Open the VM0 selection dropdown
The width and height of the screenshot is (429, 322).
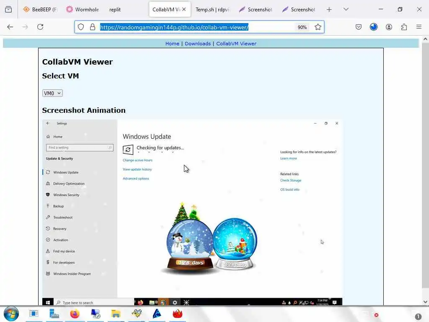click(x=52, y=93)
